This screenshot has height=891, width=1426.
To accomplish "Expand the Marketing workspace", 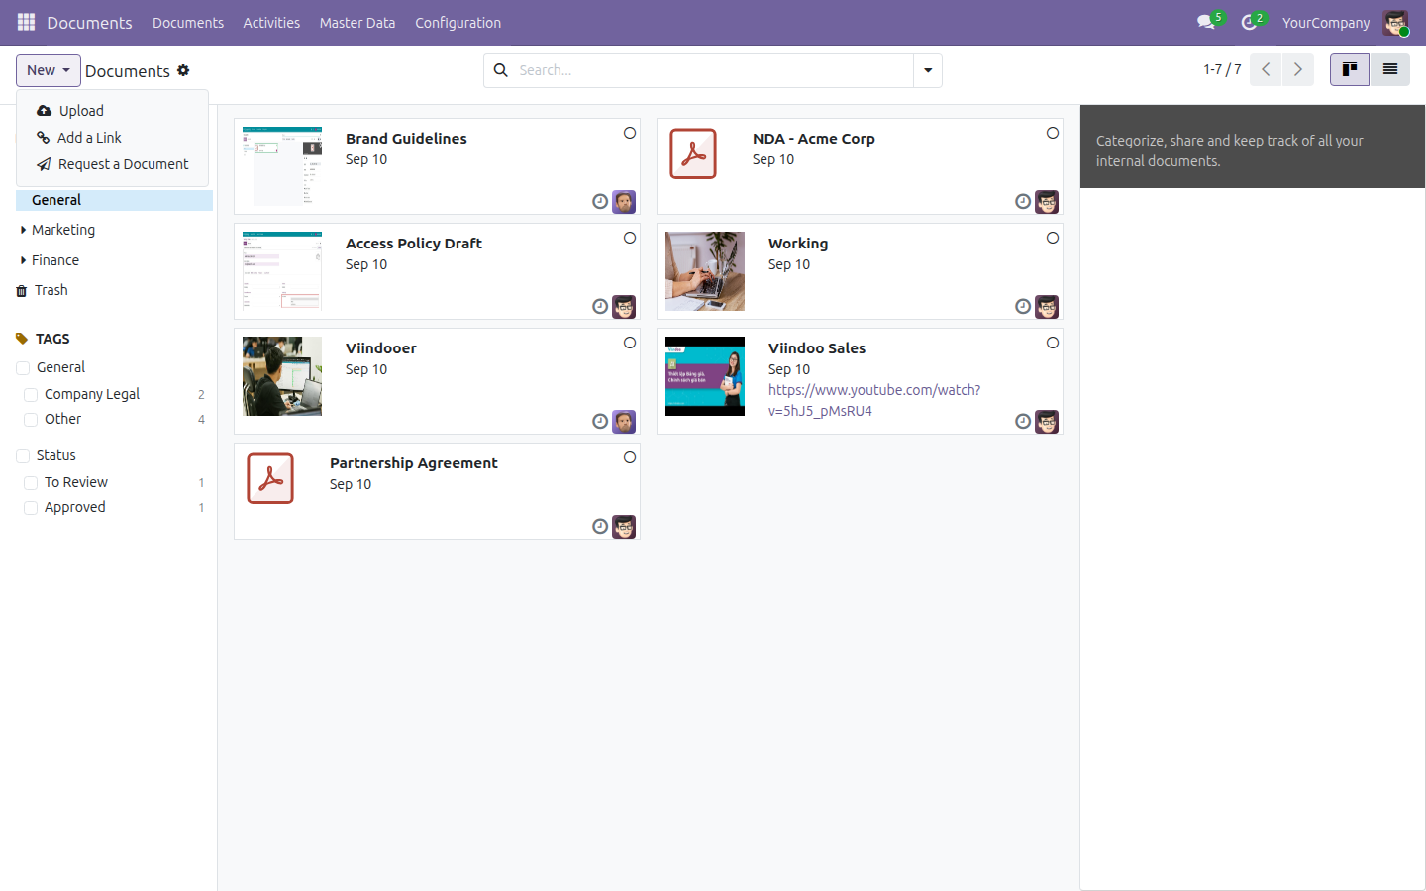I will coord(23,230).
